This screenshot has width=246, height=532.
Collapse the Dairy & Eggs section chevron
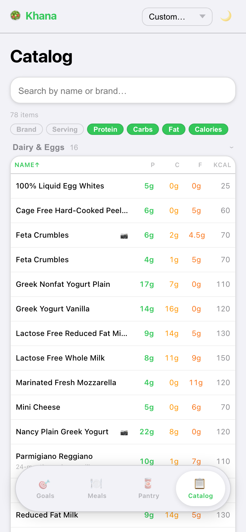[231, 147]
